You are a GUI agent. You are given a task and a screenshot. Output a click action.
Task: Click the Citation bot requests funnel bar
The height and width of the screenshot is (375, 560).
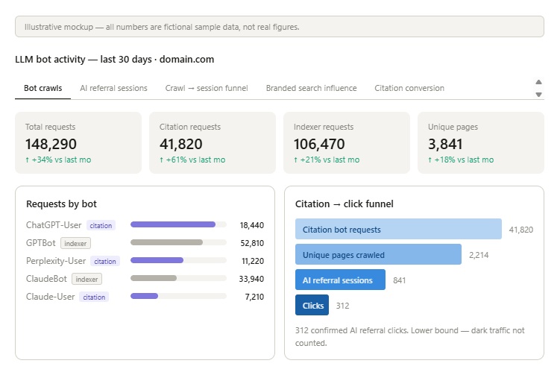coord(398,229)
